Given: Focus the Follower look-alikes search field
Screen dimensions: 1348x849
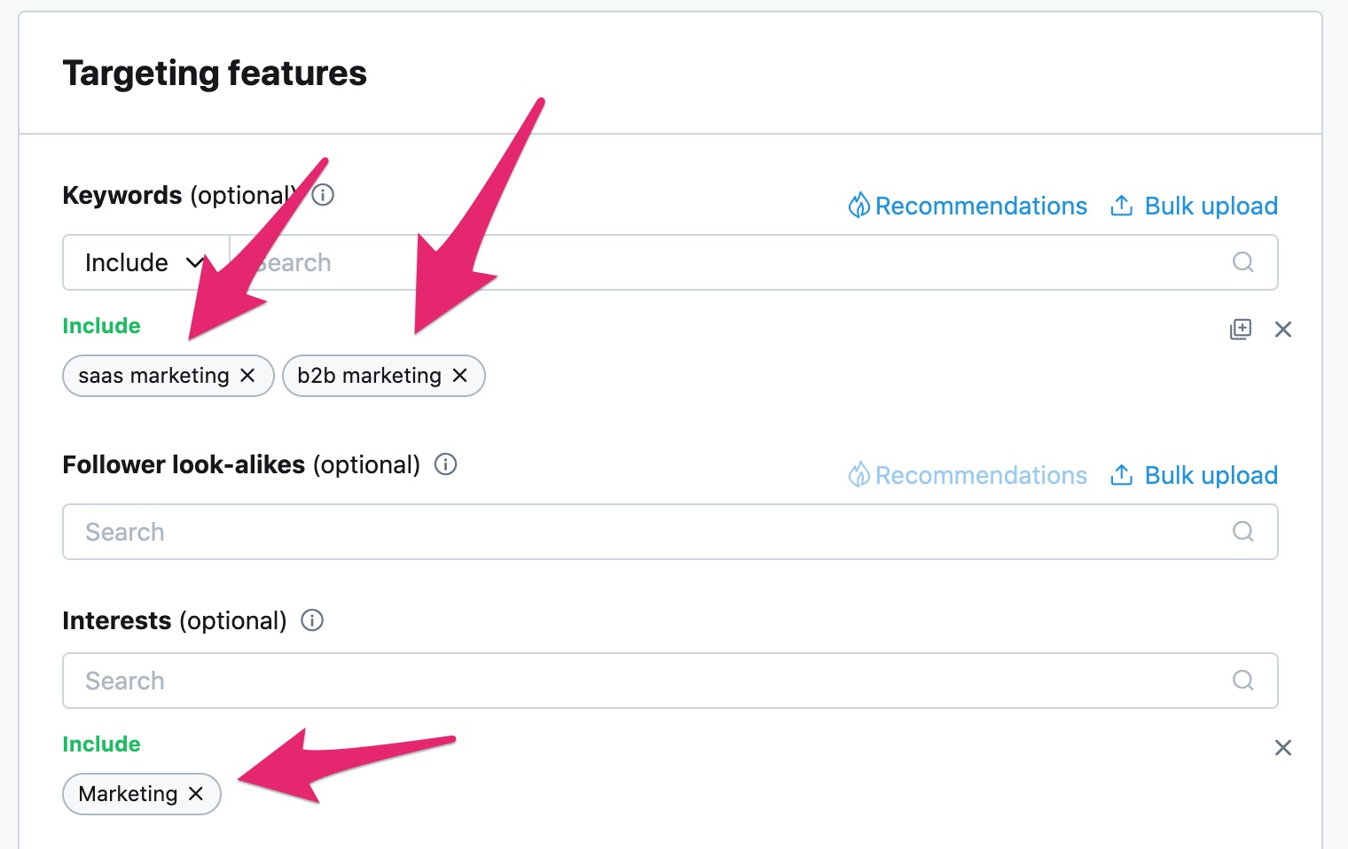Looking at the screenshot, I should coord(670,532).
